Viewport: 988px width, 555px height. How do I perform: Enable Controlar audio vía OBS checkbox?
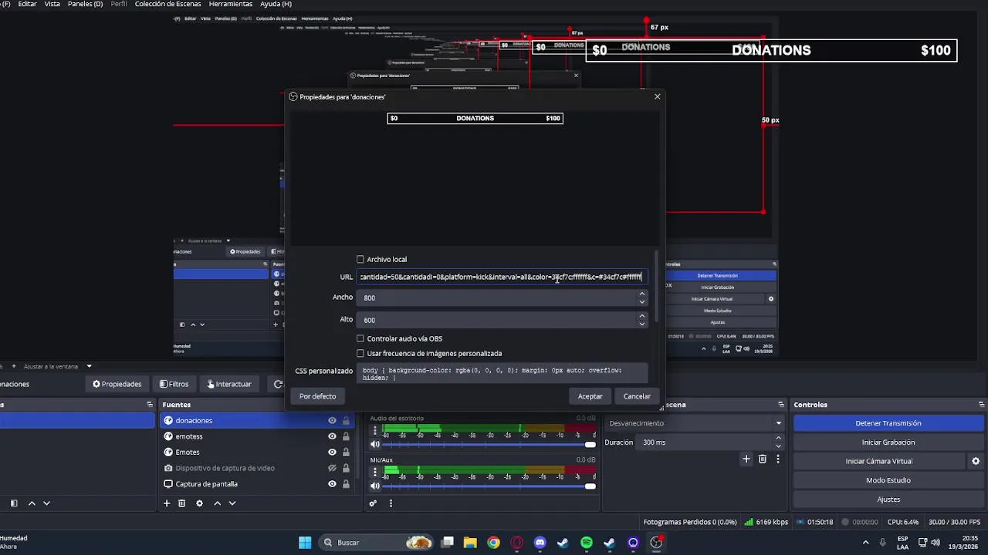click(360, 338)
